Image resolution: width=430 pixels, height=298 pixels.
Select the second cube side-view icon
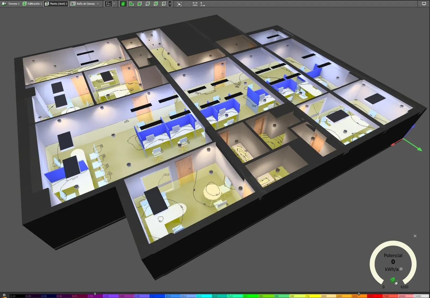click(148, 4)
